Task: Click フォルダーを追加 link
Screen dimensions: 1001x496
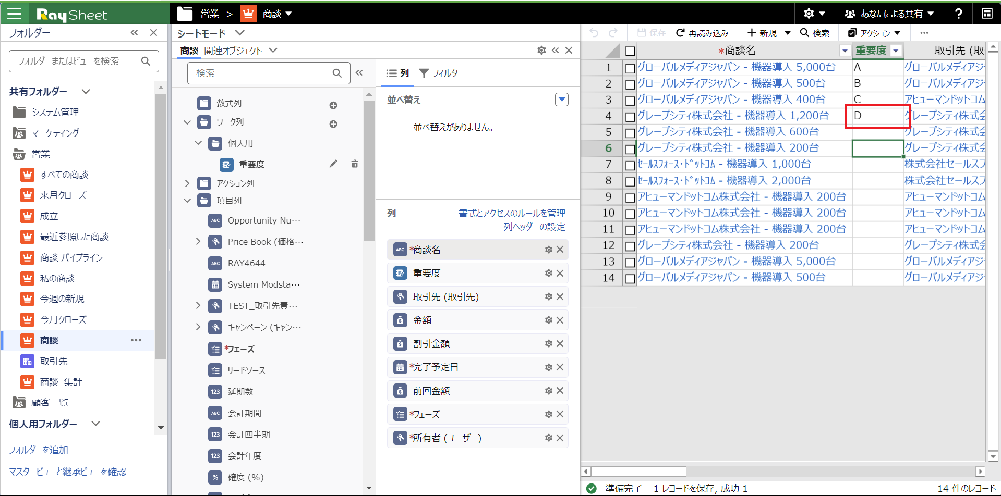Action: click(x=39, y=450)
